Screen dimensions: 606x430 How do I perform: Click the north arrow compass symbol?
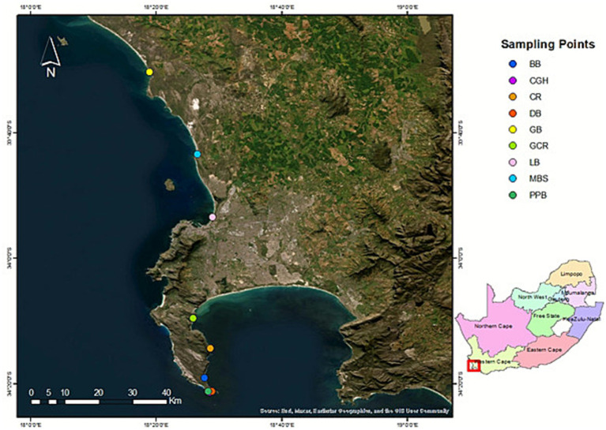tap(51, 56)
